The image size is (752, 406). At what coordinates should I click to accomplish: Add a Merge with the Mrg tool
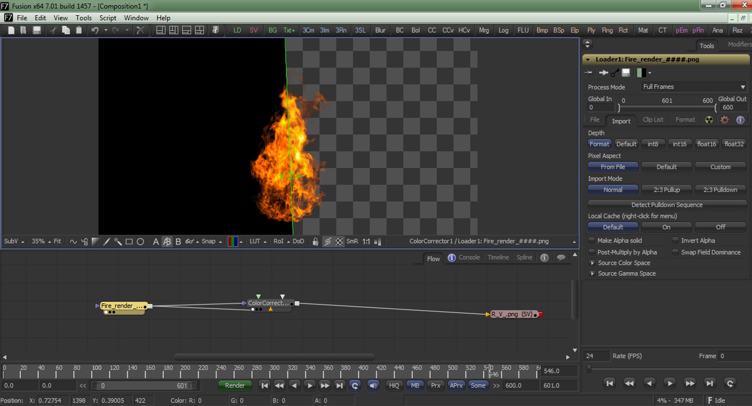pyautogui.click(x=484, y=30)
